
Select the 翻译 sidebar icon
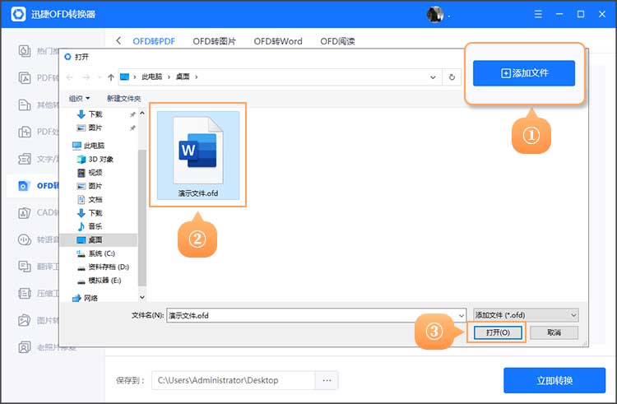click(x=25, y=267)
